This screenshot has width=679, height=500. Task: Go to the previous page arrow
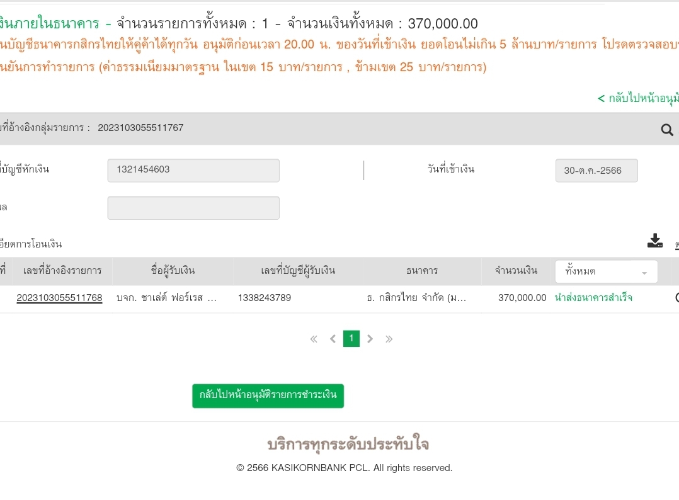coord(333,339)
